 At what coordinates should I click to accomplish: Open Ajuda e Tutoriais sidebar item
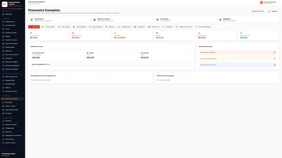click(12, 143)
